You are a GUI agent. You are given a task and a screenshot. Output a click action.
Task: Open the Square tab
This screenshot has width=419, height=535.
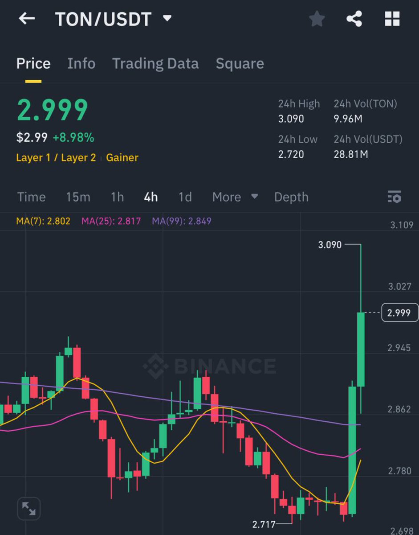(x=240, y=64)
